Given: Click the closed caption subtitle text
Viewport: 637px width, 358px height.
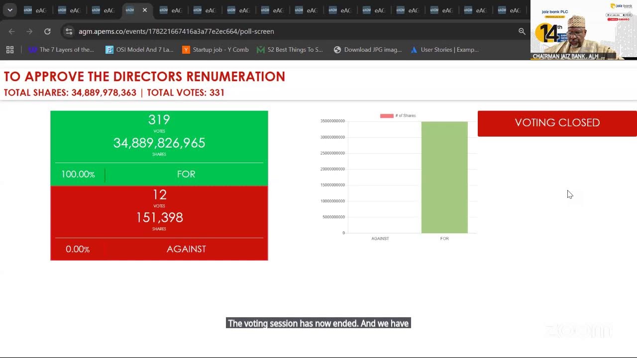Looking at the screenshot, I should click(318, 324).
